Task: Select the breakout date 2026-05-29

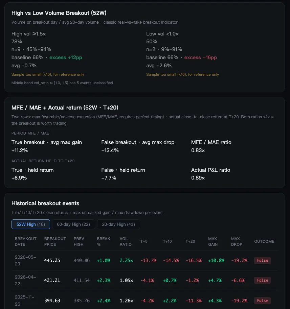Action: (25, 260)
